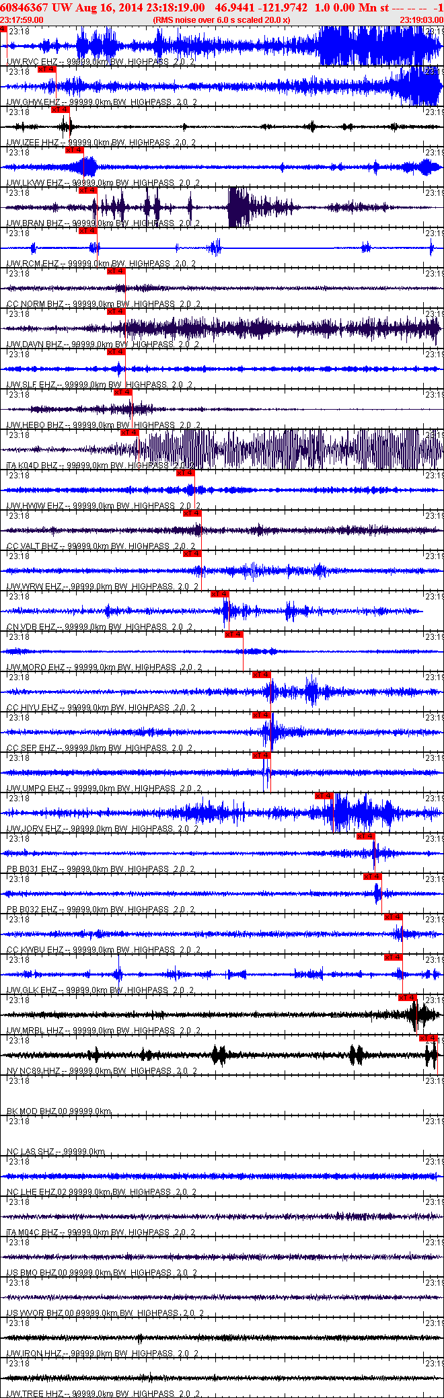Screen dimensions: 444x1398
Task: Click the red pick flag on UW.HEBO trace
Action: (x=123, y=392)
